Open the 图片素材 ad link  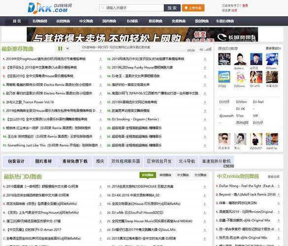point(43,161)
